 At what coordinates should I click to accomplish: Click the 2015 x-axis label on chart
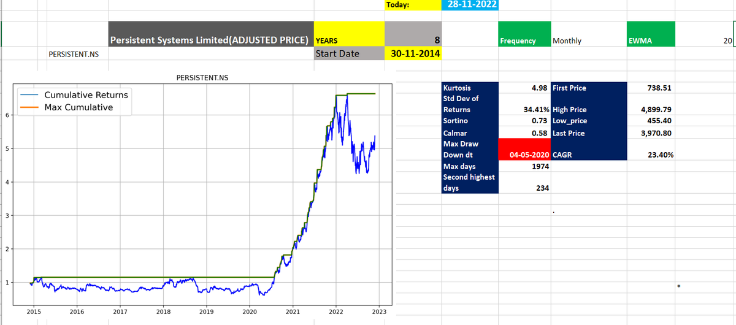click(x=34, y=313)
